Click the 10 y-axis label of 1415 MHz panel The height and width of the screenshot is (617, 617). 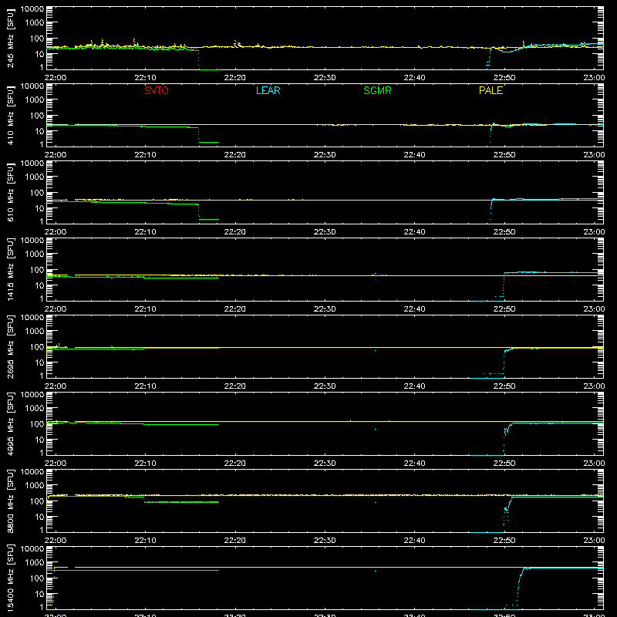click(40, 285)
